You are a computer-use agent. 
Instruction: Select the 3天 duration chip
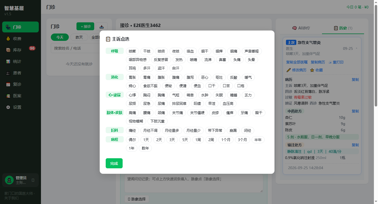(172, 140)
